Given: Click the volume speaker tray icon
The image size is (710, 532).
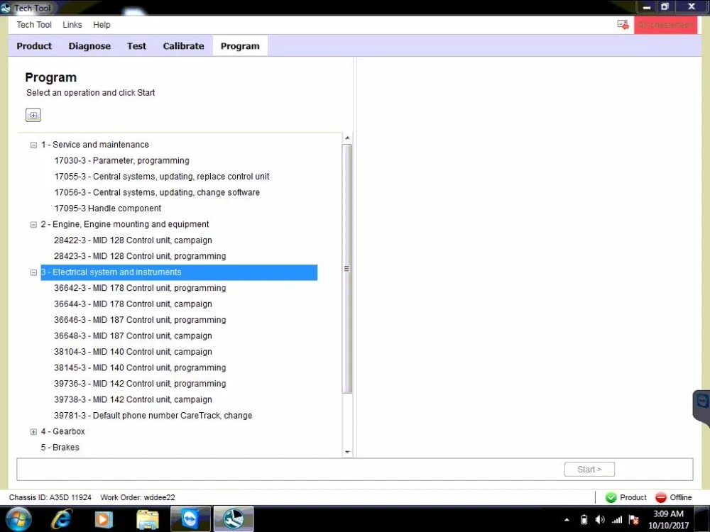Looking at the screenshot, I should pos(600,520).
